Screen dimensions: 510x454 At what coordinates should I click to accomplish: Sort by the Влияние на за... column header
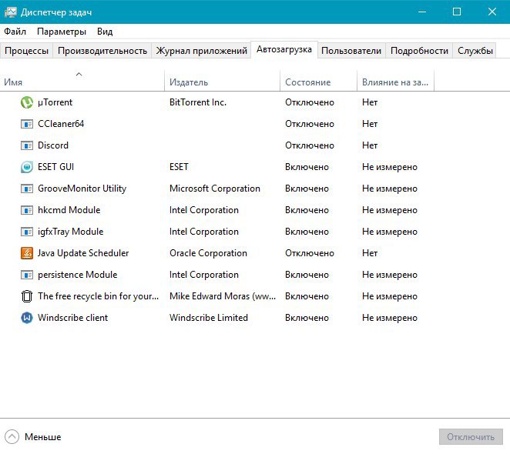tap(395, 80)
